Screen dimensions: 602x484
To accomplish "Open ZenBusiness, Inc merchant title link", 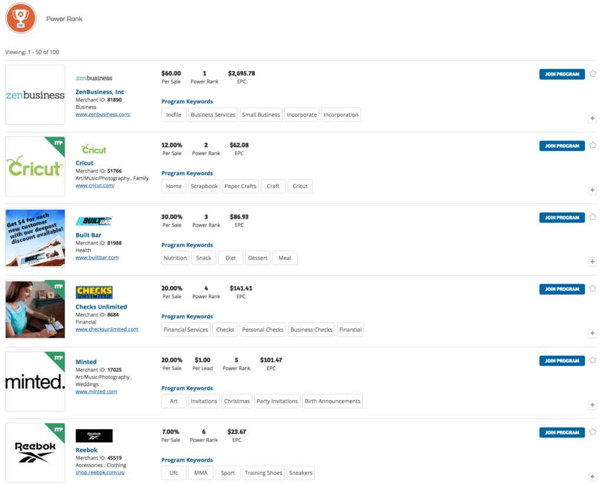I will [x=100, y=92].
